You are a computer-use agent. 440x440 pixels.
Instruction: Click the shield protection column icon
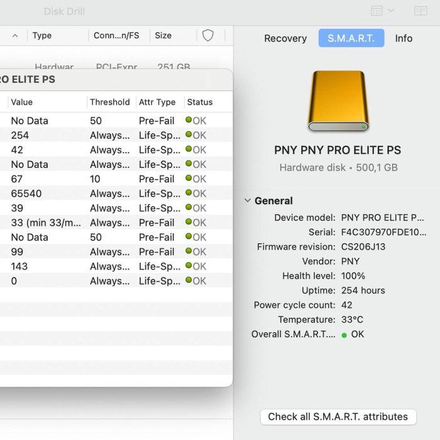[x=208, y=36]
